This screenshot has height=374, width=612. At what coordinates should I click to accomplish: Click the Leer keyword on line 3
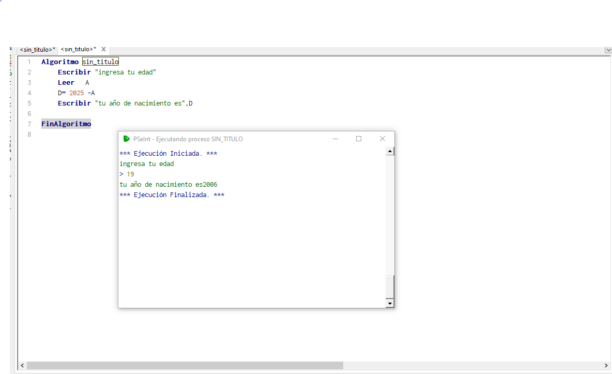tap(66, 82)
